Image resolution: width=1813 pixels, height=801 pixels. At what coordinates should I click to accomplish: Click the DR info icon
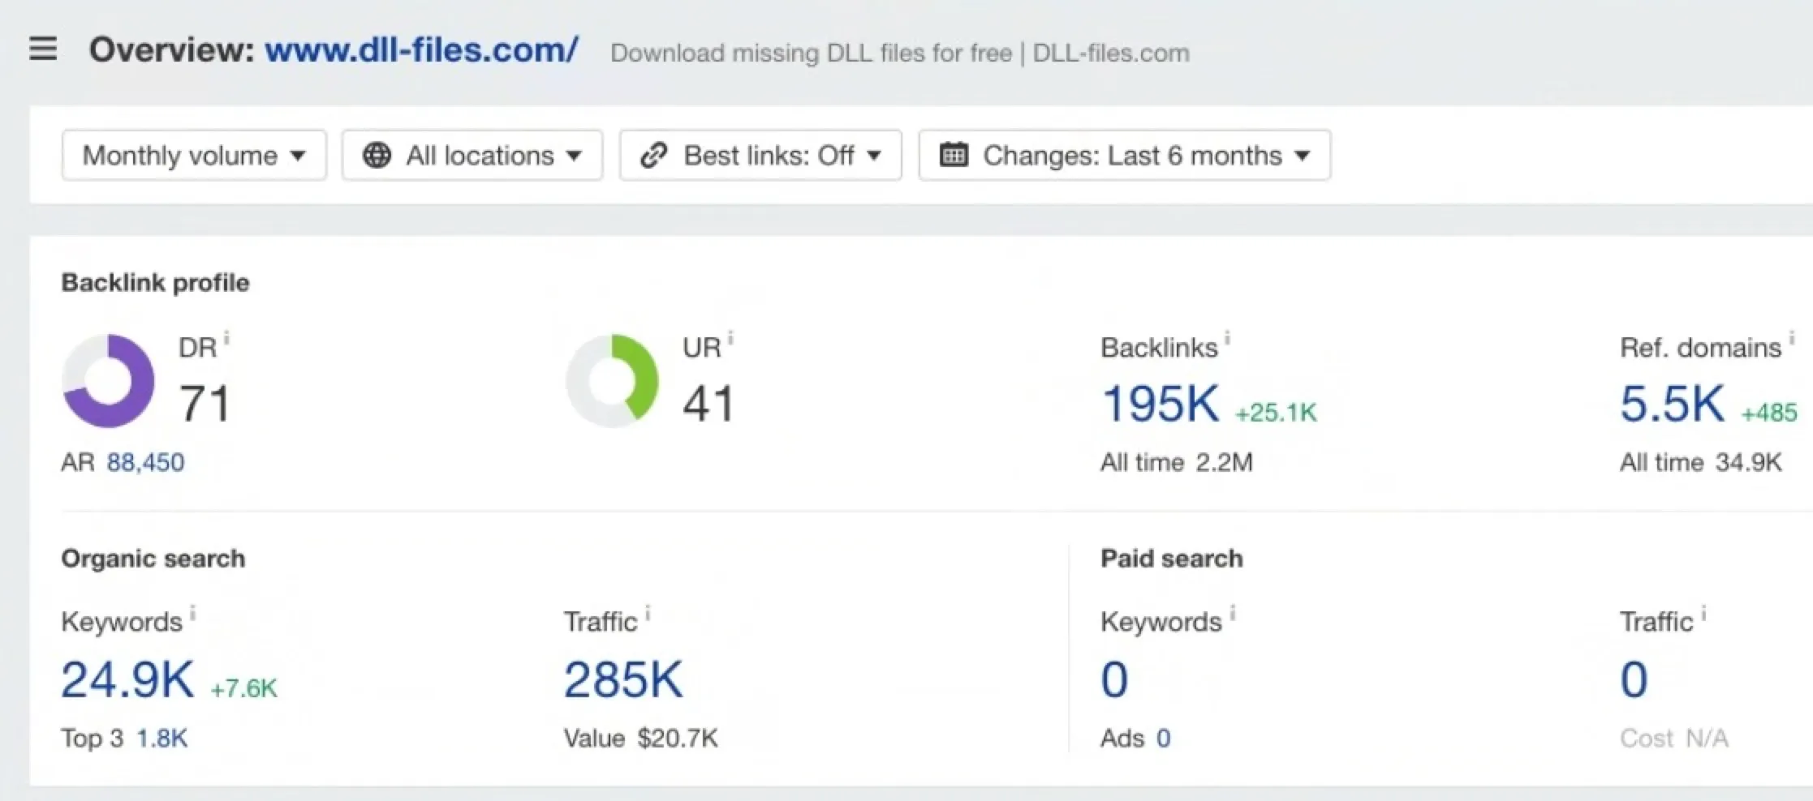coord(226,338)
